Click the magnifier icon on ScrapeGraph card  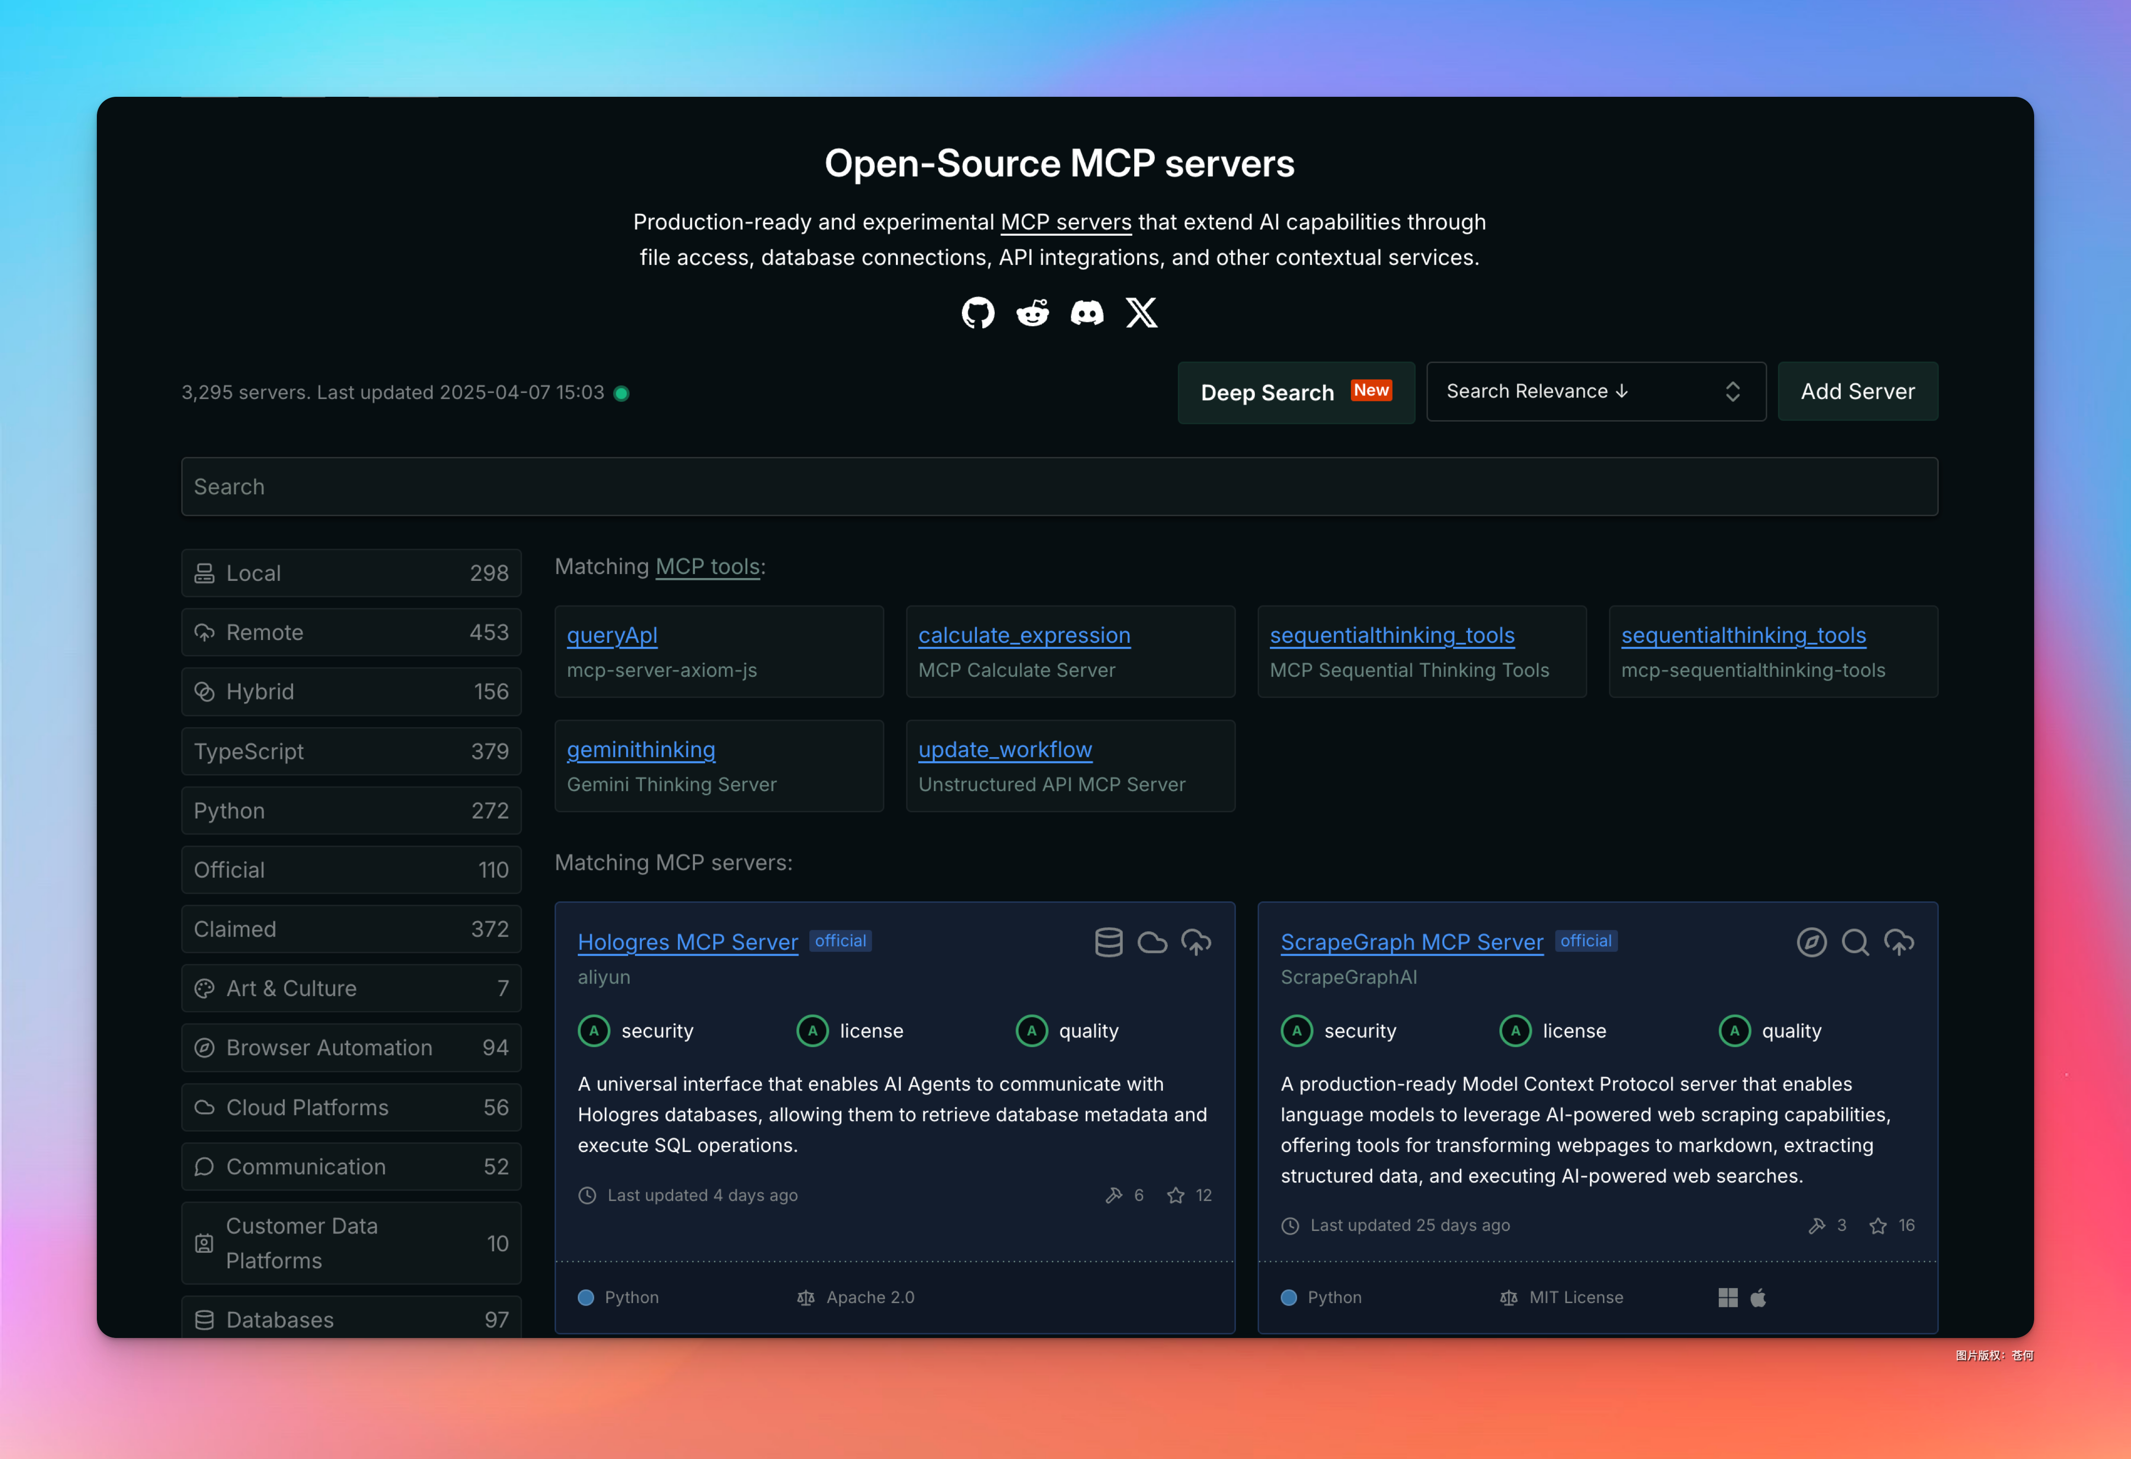[1855, 942]
